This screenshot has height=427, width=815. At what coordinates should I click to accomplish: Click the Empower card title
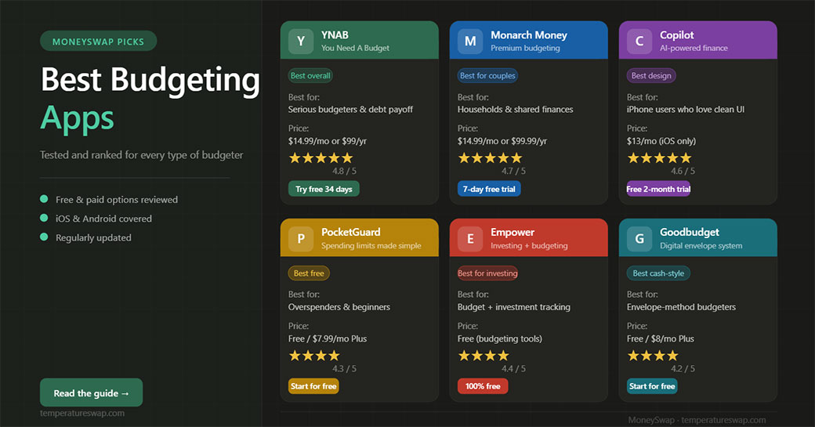tap(513, 232)
